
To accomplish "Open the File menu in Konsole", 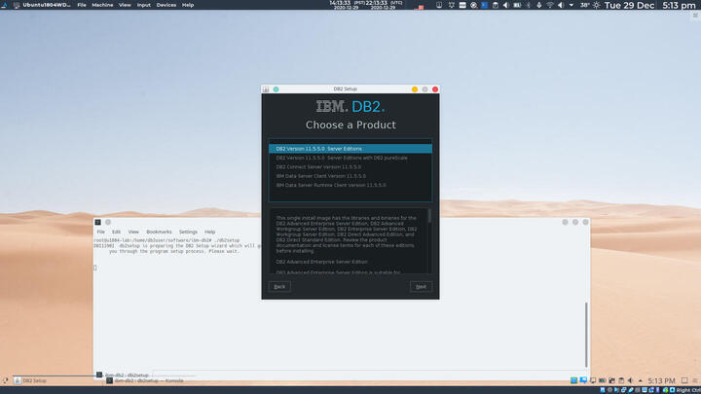I will coord(101,232).
